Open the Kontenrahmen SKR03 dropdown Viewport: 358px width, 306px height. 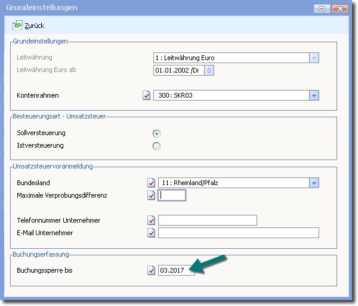pyautogui.click(x=314, y=95)
